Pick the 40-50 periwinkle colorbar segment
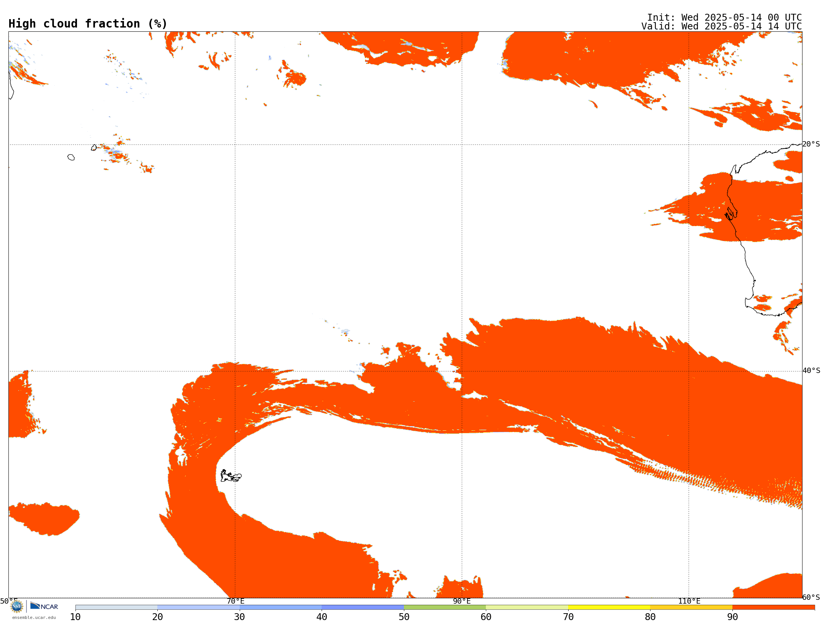This screenshot has width=827, height=622. tap(363, 607)
